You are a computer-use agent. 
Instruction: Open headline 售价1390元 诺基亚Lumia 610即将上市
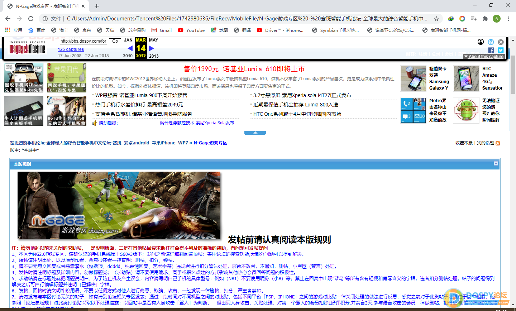pyautogui.click(x=244, y=69)
